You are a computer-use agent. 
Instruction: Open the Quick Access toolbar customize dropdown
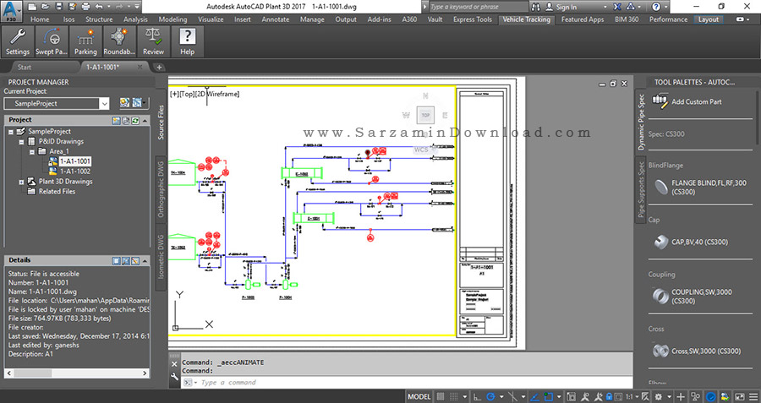[x=137, y=7]
